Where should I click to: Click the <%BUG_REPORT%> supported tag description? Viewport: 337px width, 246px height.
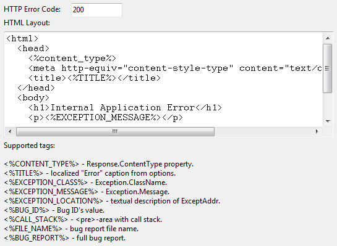[65, 238]
